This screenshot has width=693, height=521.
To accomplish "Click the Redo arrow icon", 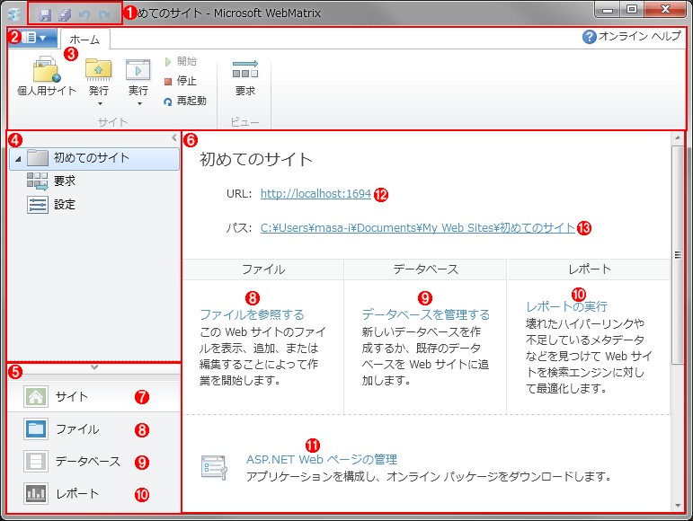I will pos(104,15).
